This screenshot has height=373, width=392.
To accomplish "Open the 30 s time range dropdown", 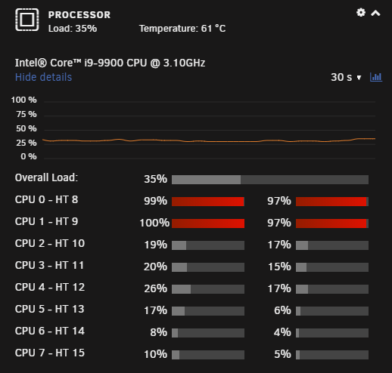I will 346,77.
